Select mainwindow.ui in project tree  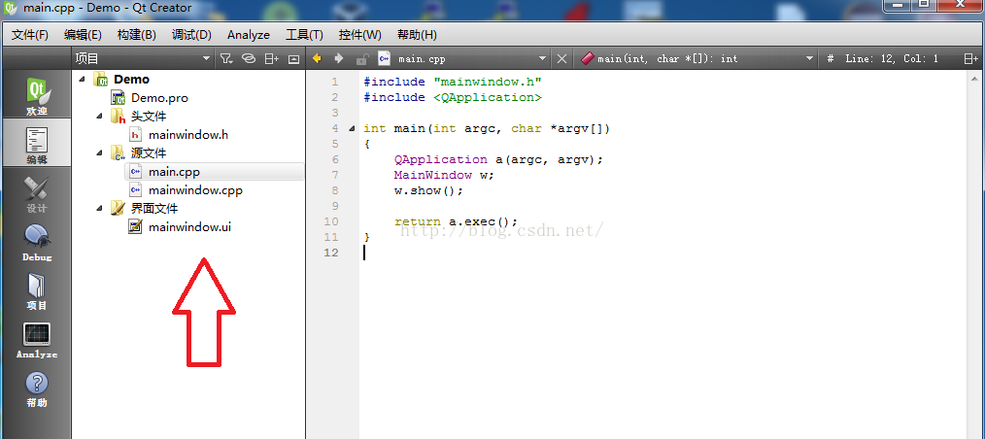point(189,226)
